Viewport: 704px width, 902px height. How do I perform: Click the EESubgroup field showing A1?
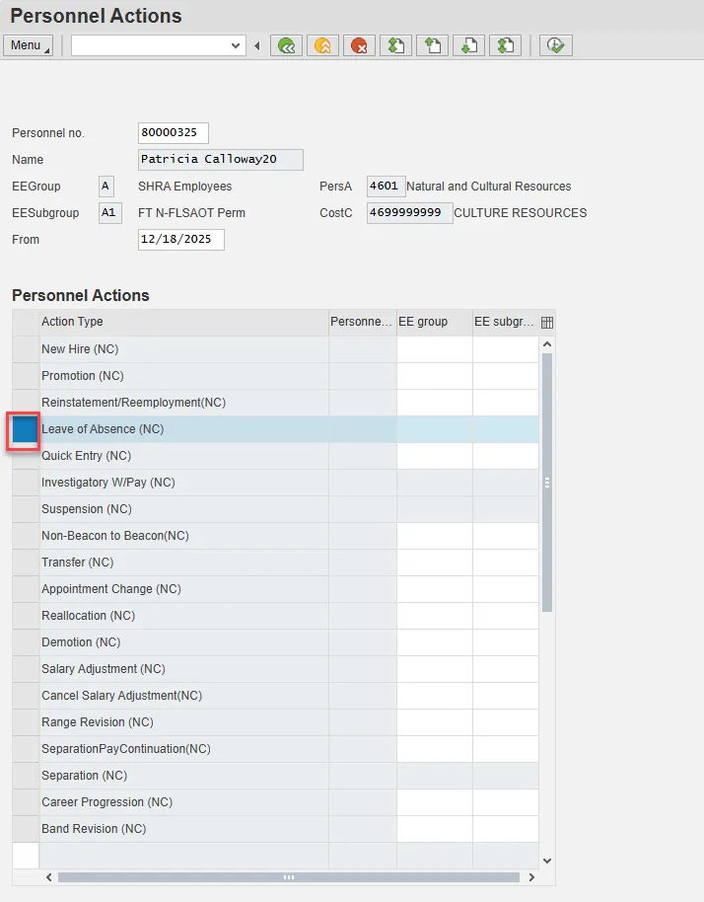point(110,213)
